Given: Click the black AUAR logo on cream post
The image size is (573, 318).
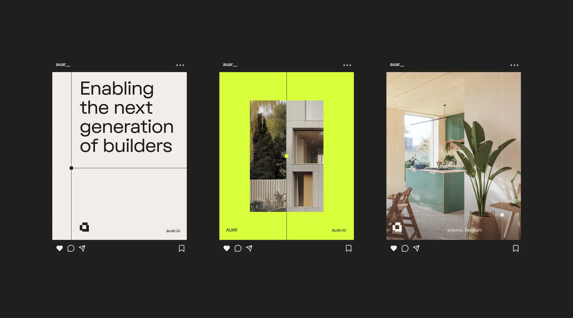Looking at the screenshot, I should 84,227.
